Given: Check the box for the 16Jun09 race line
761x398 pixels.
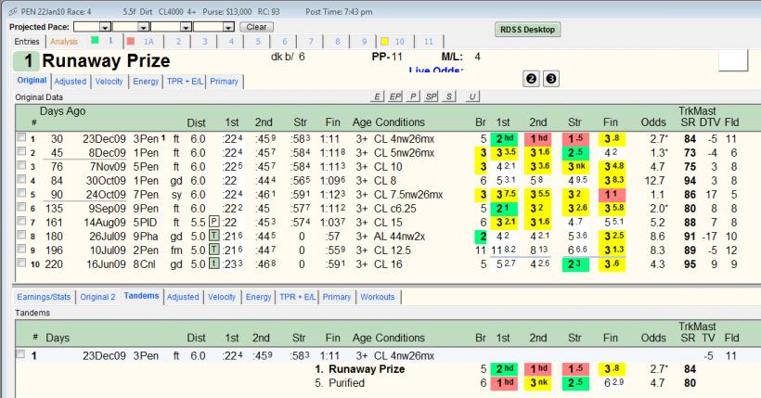Looking at the screenshot, I should coord(21,263).
